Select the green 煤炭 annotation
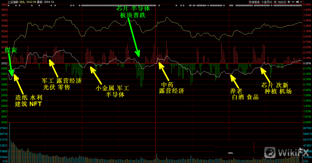 (11, 50)
